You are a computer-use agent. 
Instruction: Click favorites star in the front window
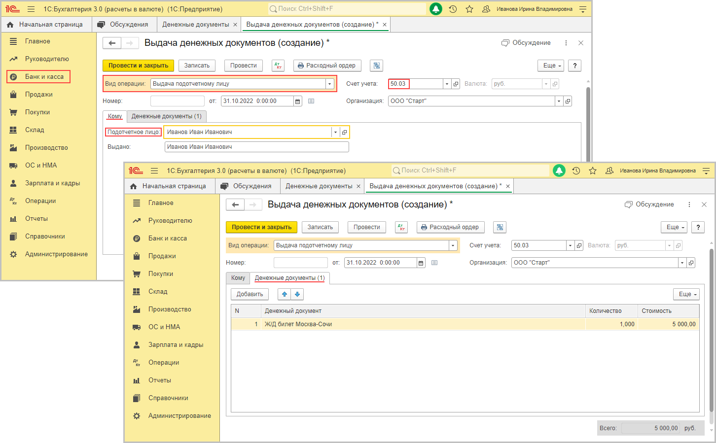click(x=593, y=170)
